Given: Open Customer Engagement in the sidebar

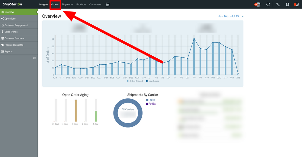Looking at the screenshot, I should (x=19, y=25).
